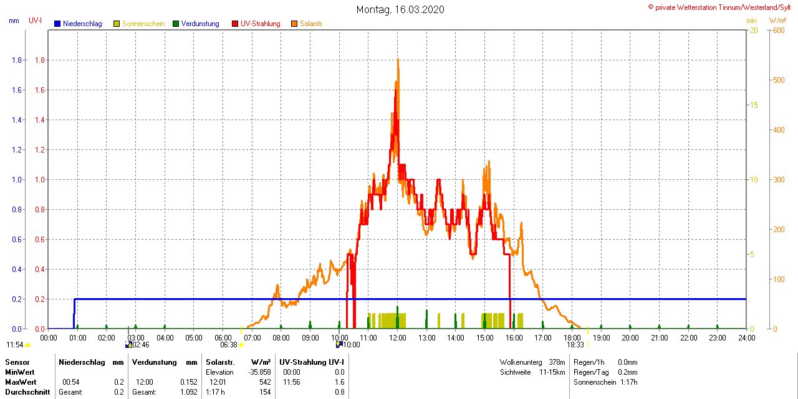The width and height of the screenshot is (798, 399).
Task: Click the yellow sunshine bars near 15:00
Action: pyautogui.click(x=493, y=321)
